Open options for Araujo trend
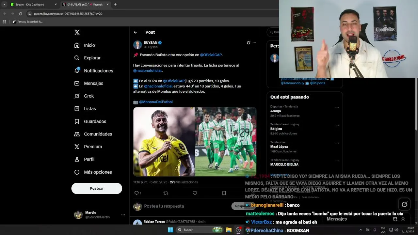Viewport: 418px width, 235px height. pos(337,107)
